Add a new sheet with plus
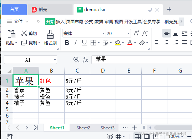The image size is (192, 139). (134, 128)
